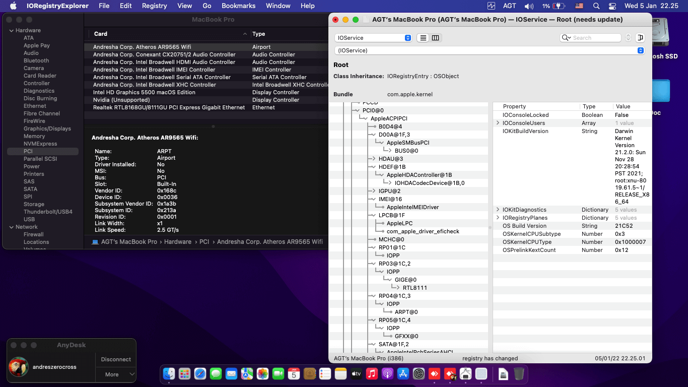
Task: Open the AnyDesk More options button
Action: pos(116,374)
